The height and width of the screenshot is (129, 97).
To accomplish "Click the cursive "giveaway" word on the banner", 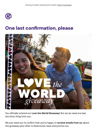I will 39,101.
